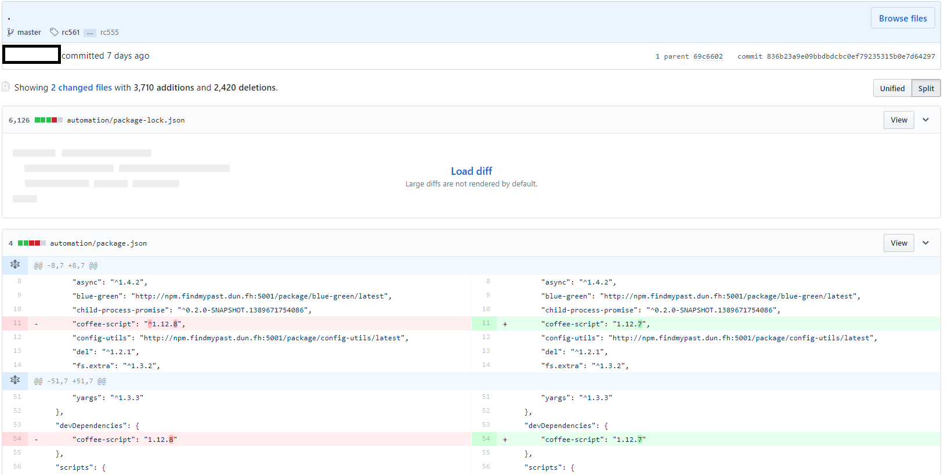
Task: Open the rc555 tag link
Action: (x=109, y=33)
